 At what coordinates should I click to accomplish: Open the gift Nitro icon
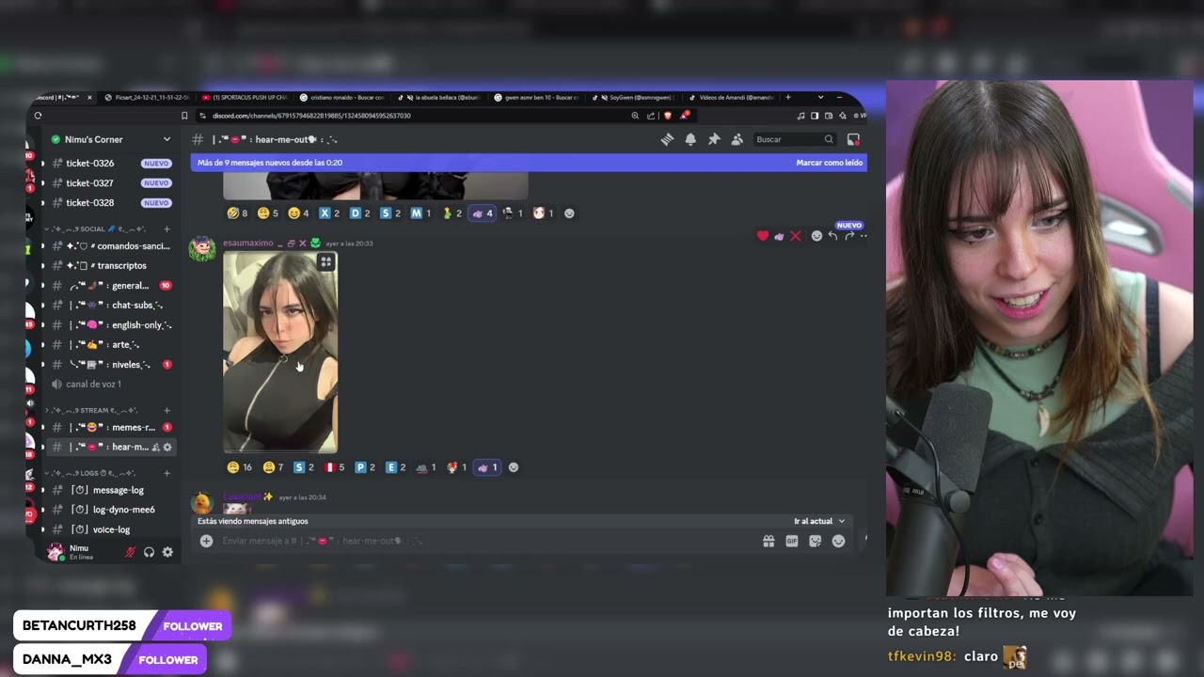[768, 541]
